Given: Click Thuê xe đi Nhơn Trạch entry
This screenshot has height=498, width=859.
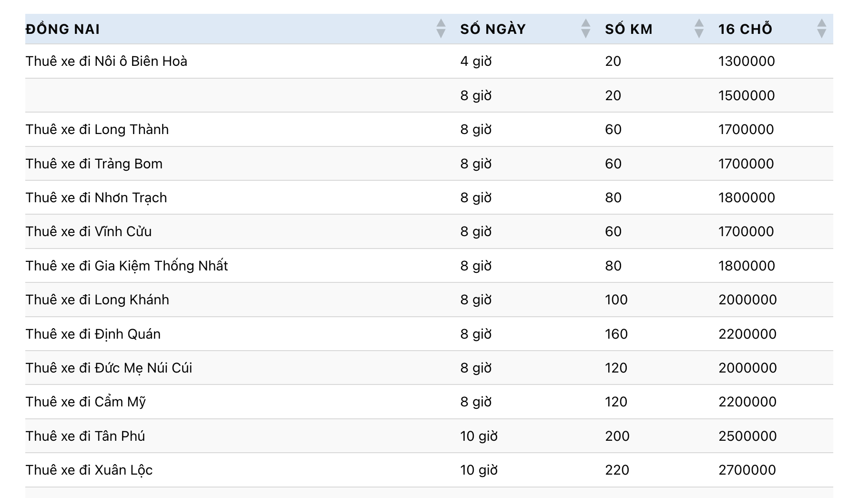Looking at the screenshot, I should (96, 197).
